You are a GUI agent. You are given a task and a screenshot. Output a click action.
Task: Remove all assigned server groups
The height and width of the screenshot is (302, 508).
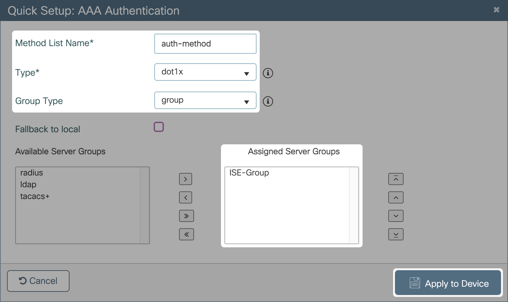[x=186, y=234]
